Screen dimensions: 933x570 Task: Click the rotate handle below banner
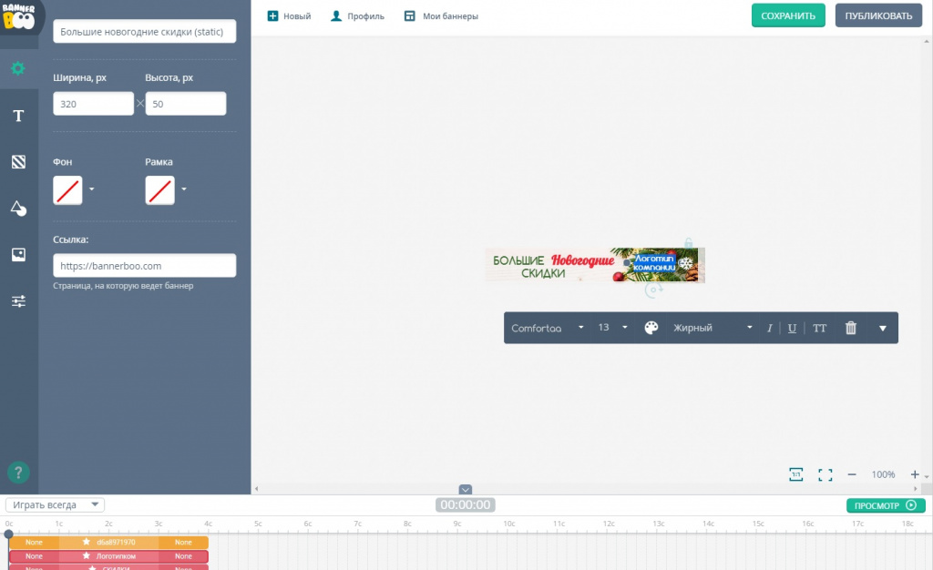tap(653, 290)
